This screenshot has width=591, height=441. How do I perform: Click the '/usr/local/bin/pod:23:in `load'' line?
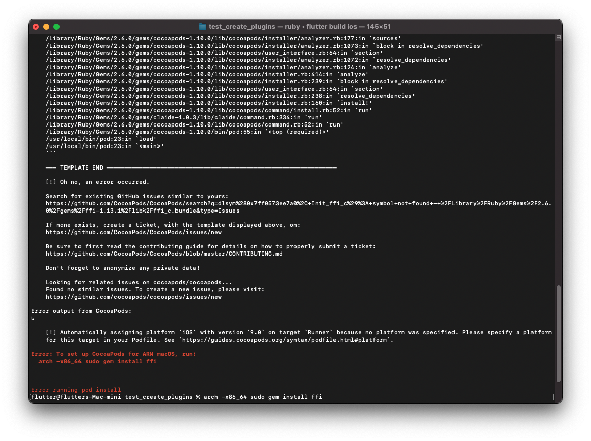point(101,139)
